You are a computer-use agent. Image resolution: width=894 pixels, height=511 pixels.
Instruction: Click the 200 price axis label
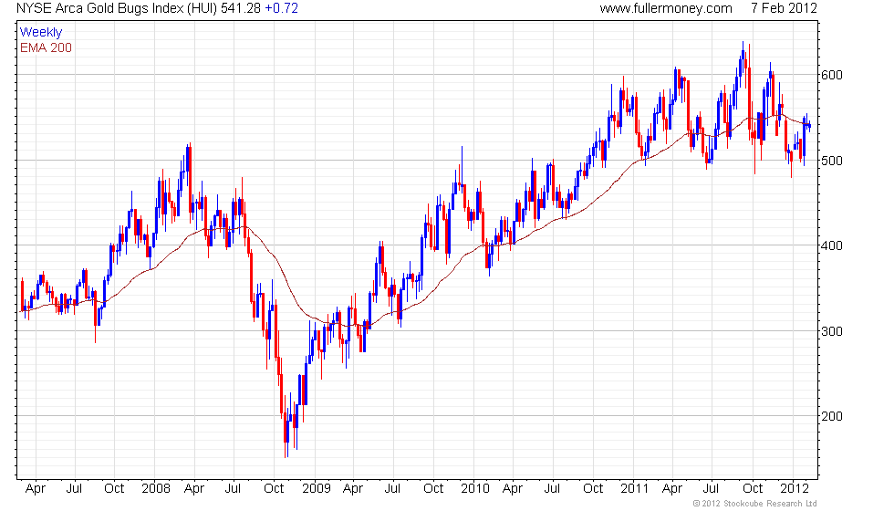pos(831,416)
